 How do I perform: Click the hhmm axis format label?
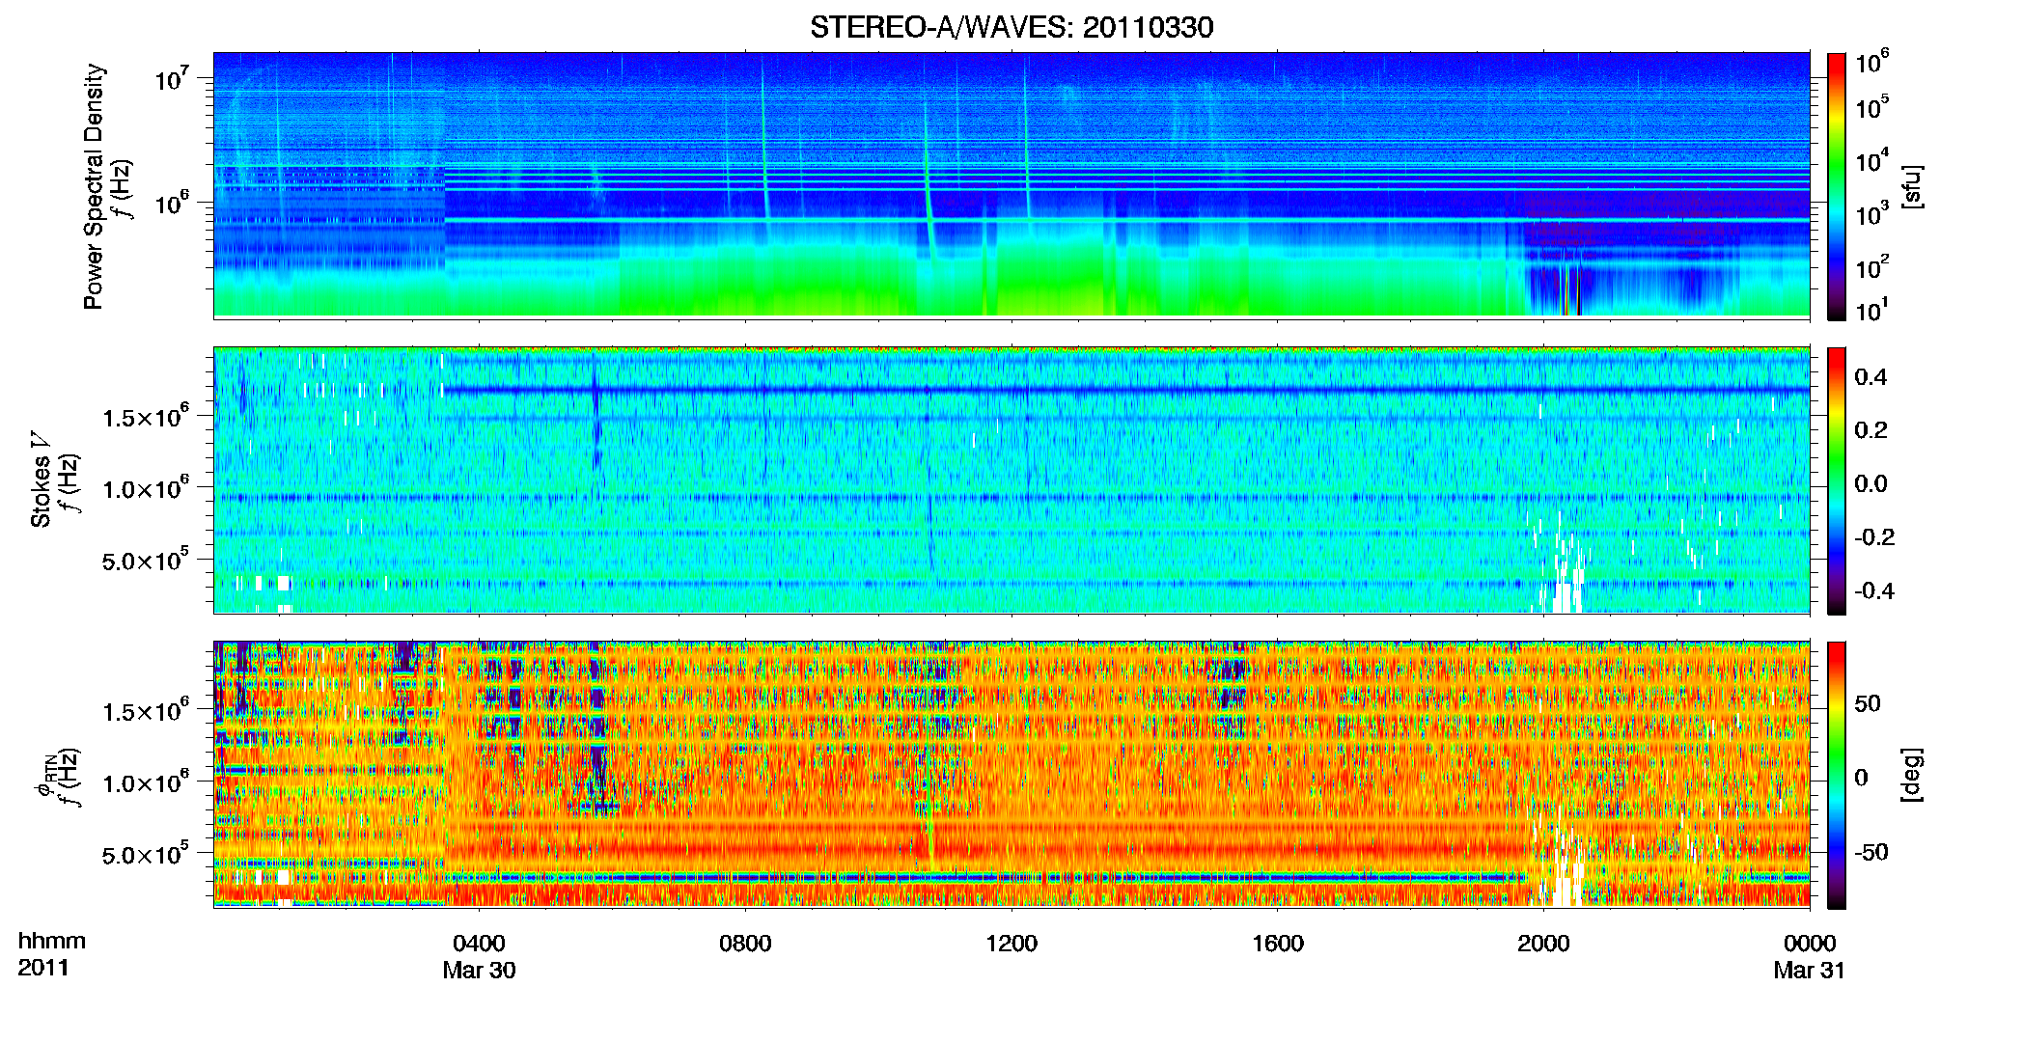[52, 942]
